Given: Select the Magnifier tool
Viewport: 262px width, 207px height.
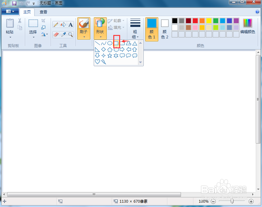Looking at the screenshot, I should coord(70,34).
